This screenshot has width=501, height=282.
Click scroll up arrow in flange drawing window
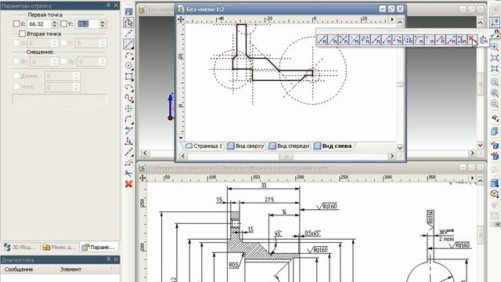click(481, 181)
